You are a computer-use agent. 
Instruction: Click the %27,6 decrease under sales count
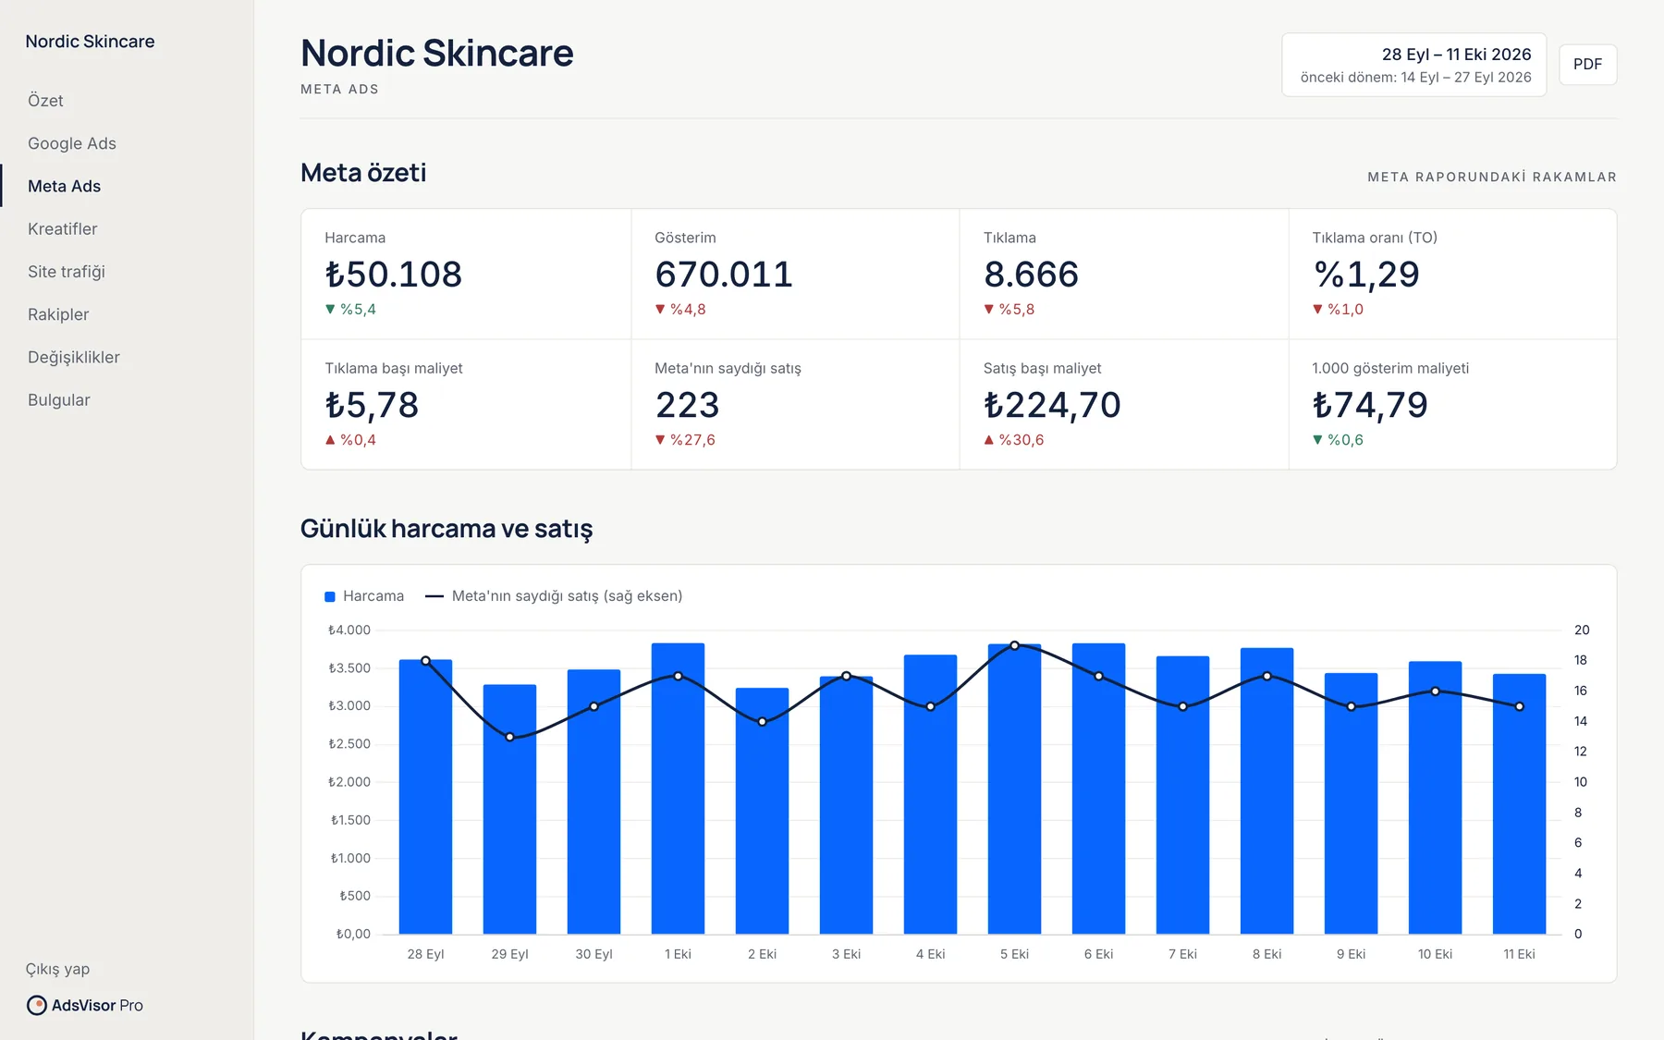coord(685,440)
